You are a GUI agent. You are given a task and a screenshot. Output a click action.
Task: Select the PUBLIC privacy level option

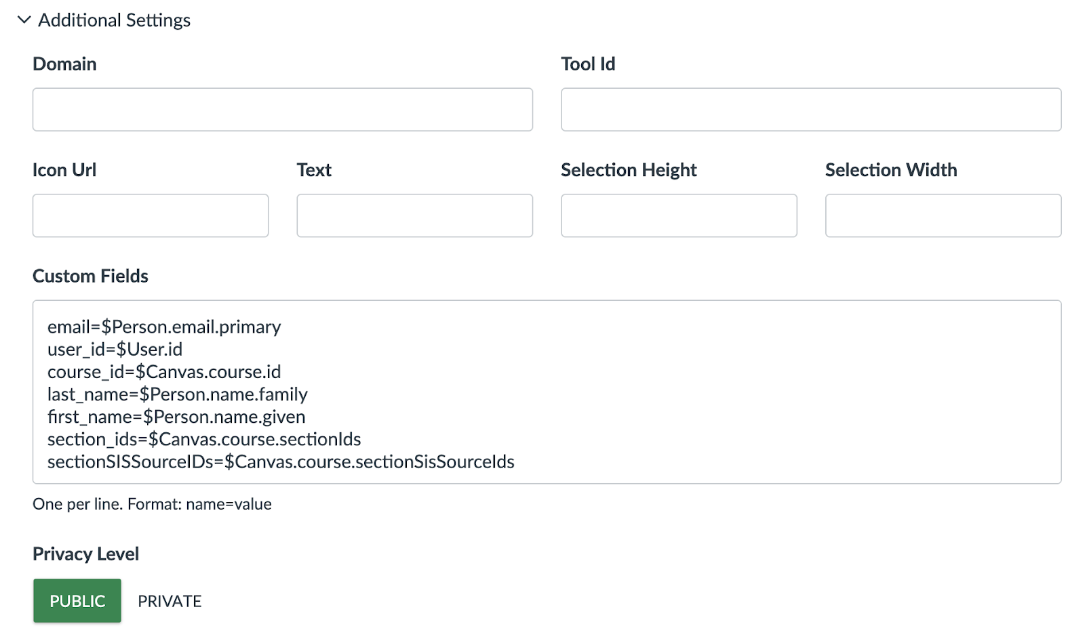point(77,600)
